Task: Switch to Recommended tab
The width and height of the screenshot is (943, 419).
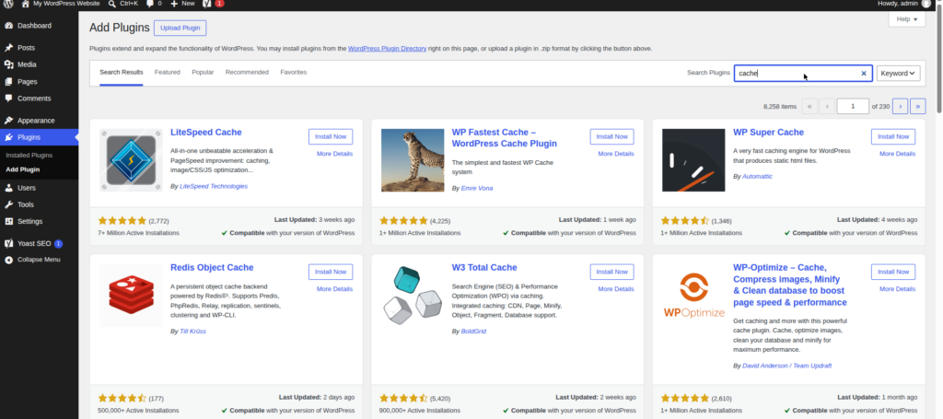Action: 247,72
